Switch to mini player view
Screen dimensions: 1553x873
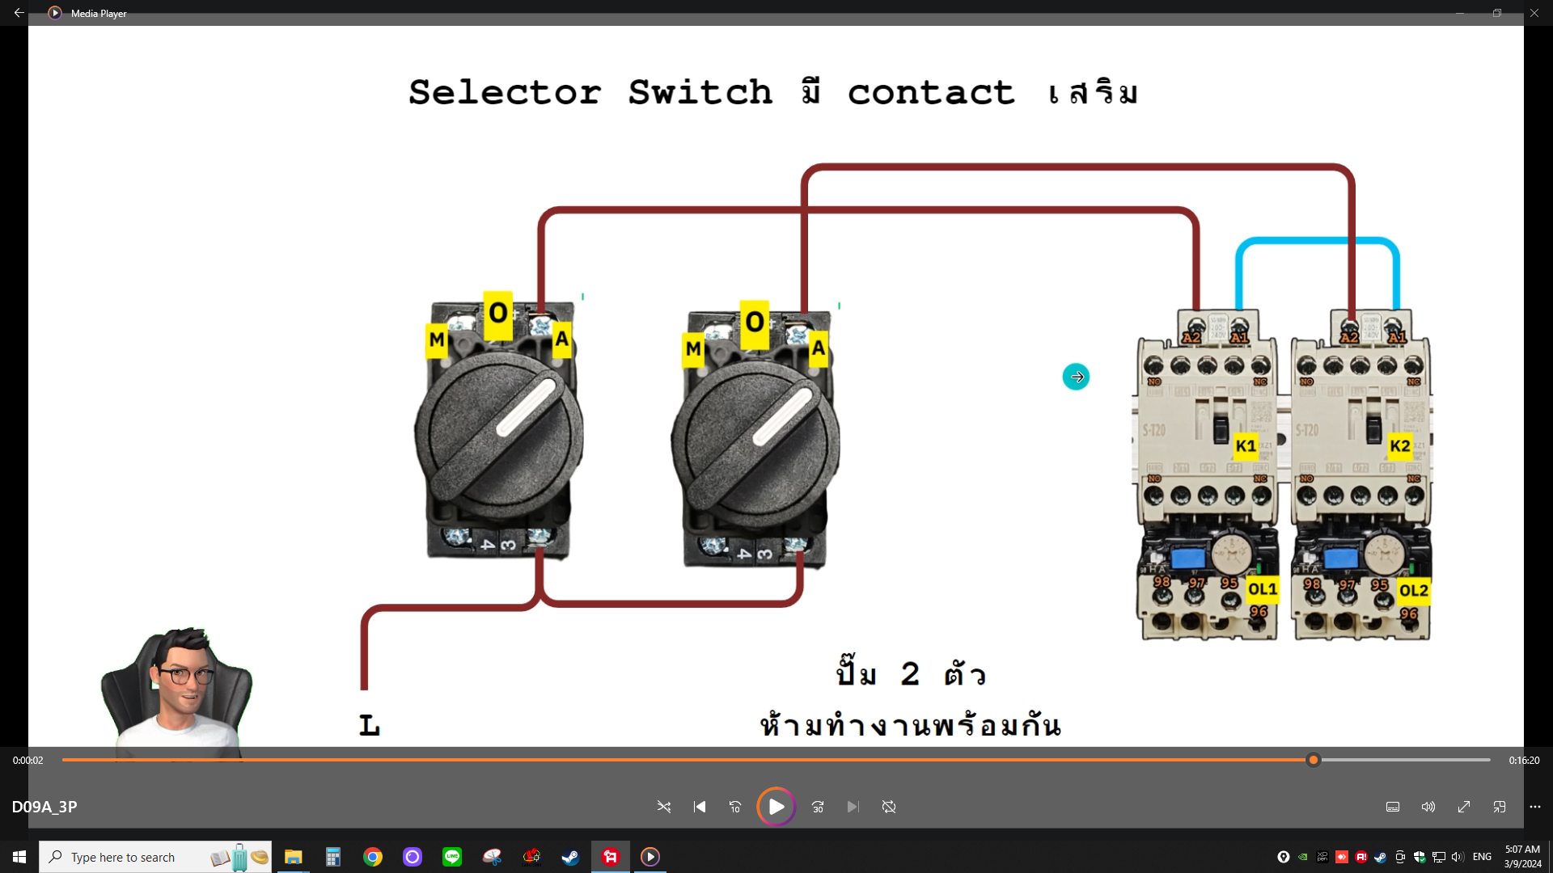[1500, 807]
